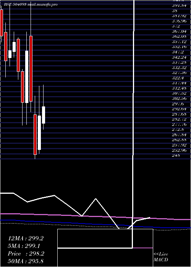
Task: Click the 262.88 price axis label
Action: point(179,140)
